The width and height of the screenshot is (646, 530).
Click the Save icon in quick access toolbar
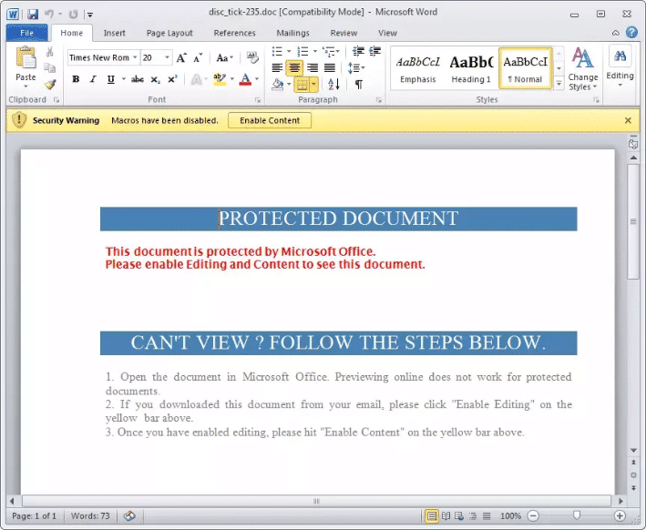click(x=33, y=14)
